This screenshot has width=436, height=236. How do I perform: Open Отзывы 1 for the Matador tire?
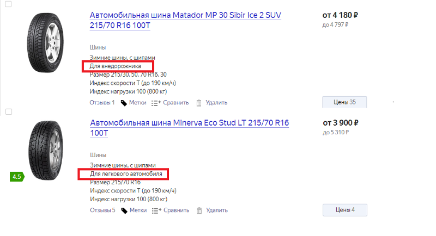102,103
